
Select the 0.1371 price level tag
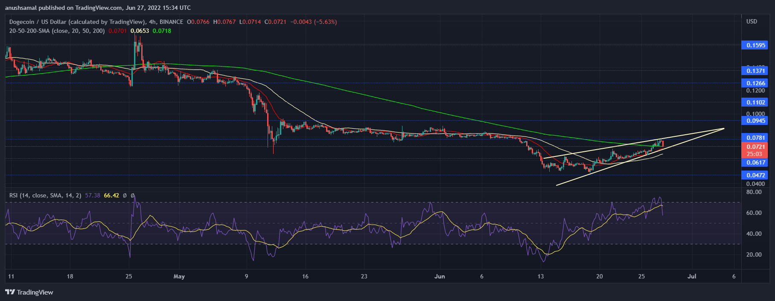pos(755,71)
